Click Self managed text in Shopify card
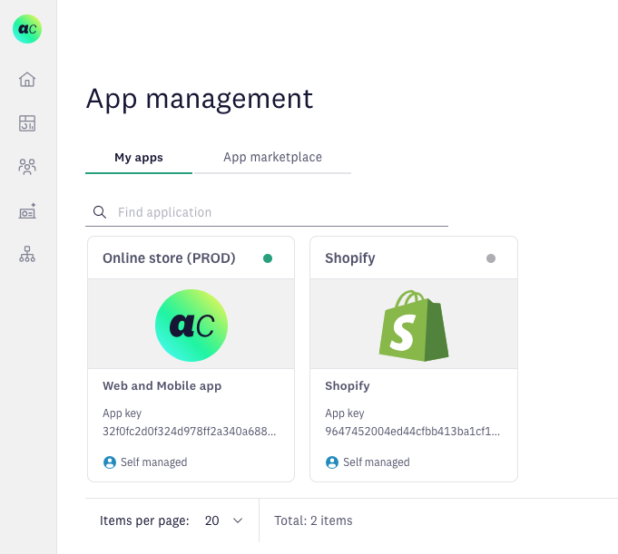The height and width of the screenshot is (554, 618). tap(377, 462)
